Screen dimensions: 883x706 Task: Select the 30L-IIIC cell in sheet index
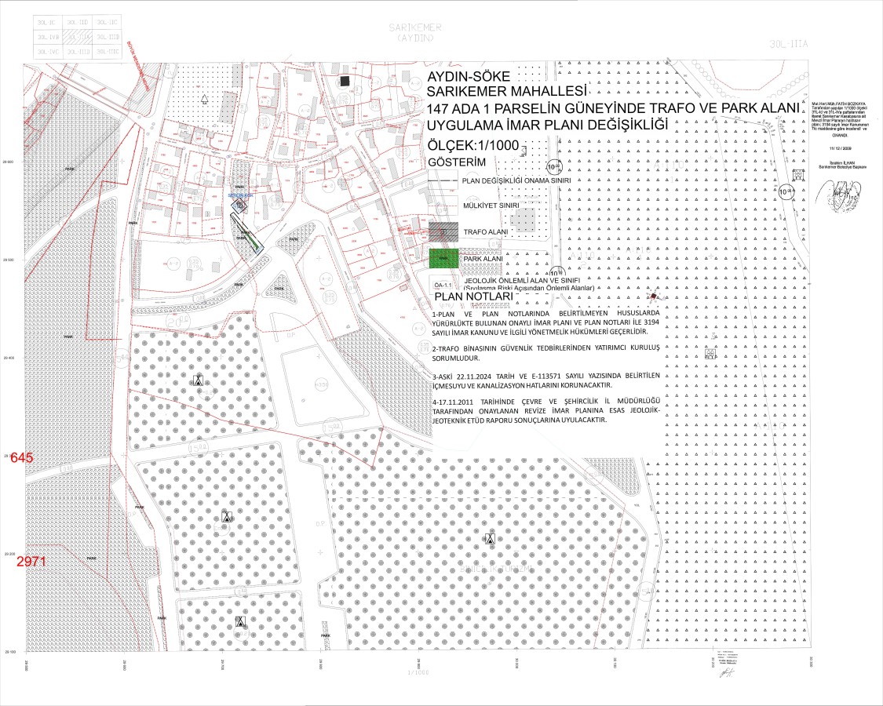(106, 51)
